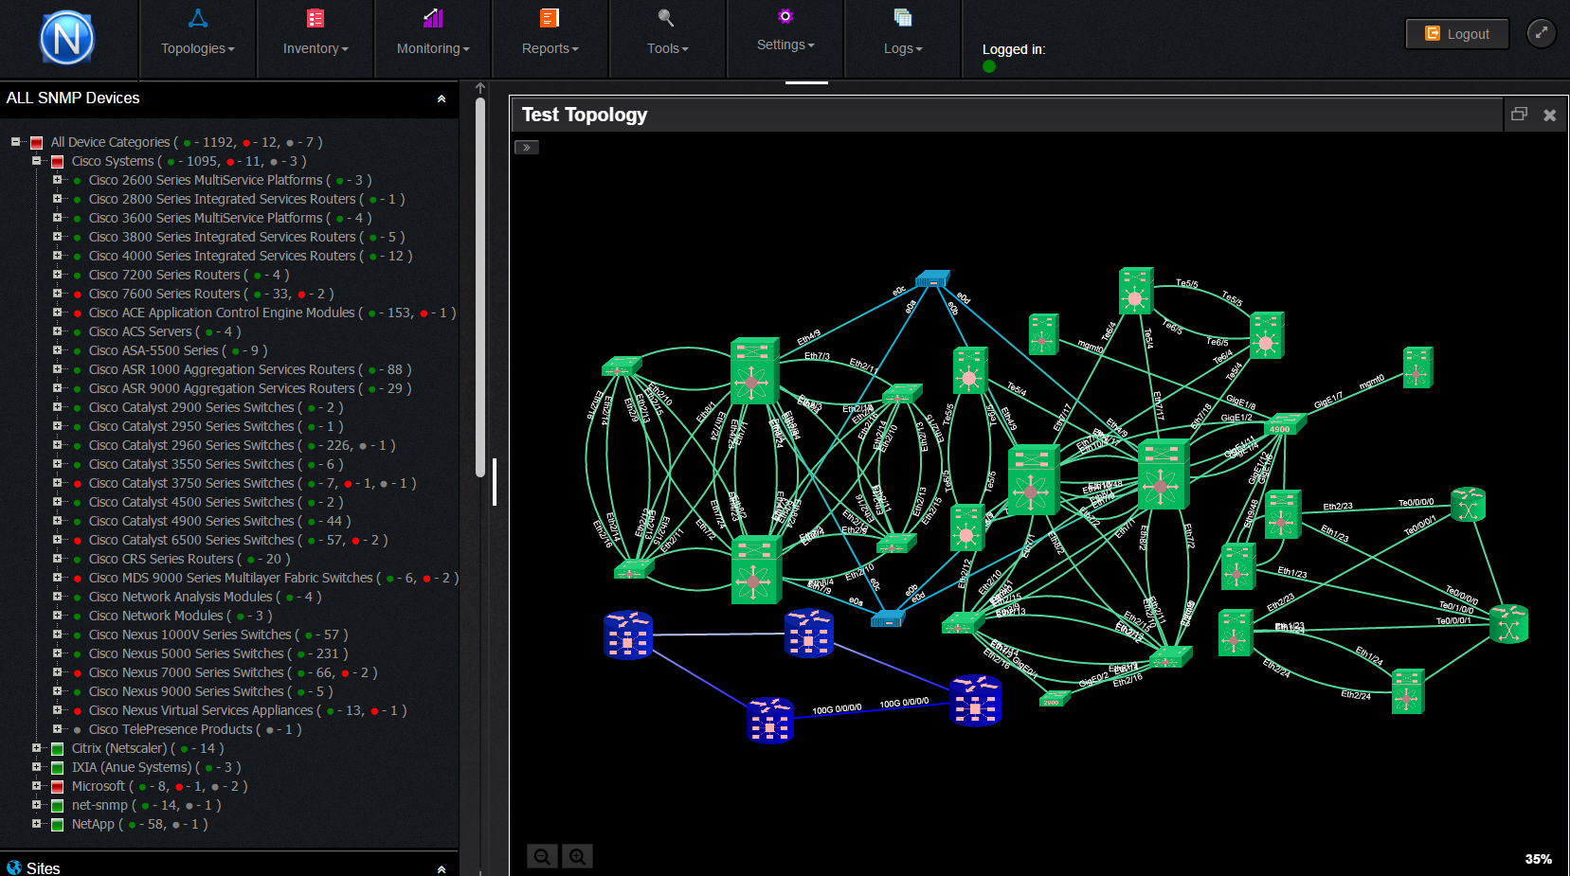The width and height of the screenshot is (1570, 876).
Task: Click the scroll-up arrow above the tree scrollbar
Action: tap(480, 88)
